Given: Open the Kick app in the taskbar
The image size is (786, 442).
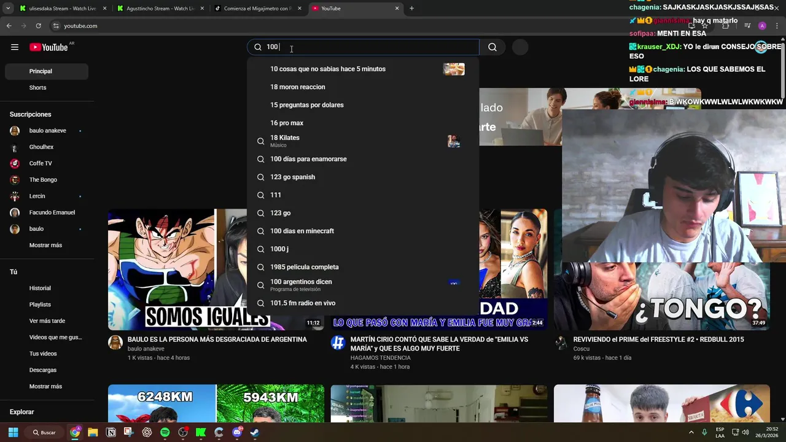Looking at the screenshot, I should click(x=201, y=432).
